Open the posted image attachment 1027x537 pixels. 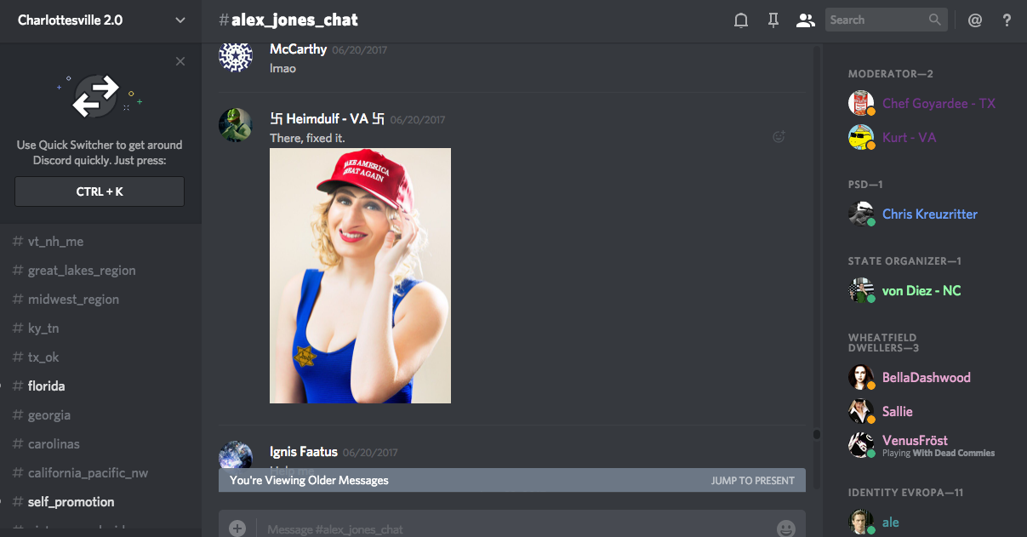pyautogui.click(x=360, y=276)
